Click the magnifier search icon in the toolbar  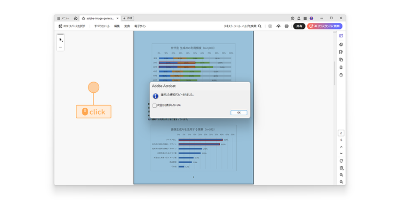pyautogui.click(x=260, y=26)
